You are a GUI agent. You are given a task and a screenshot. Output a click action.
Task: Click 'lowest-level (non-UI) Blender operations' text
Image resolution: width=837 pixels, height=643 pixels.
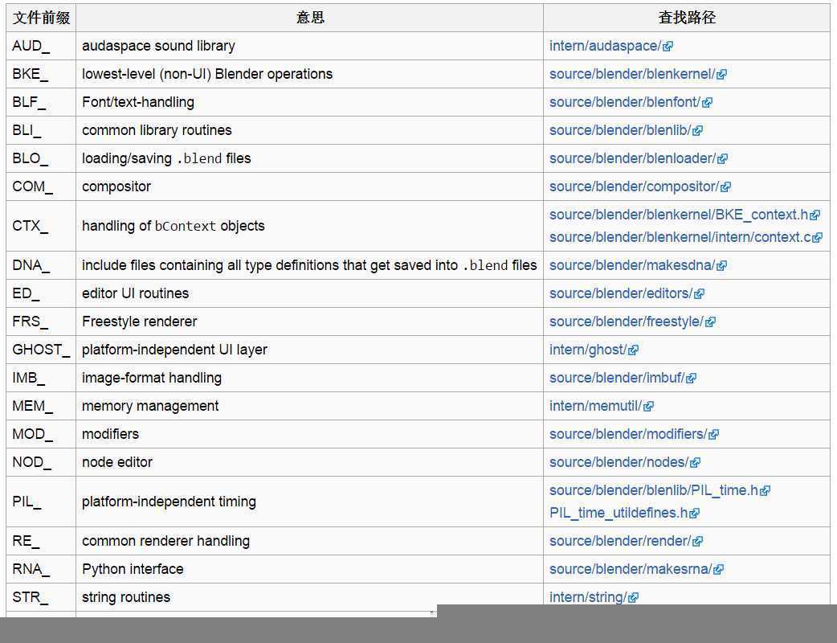[x=207, y=74]
